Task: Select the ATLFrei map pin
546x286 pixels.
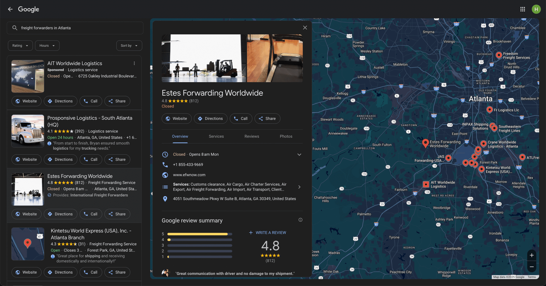Action: [522, 157]
